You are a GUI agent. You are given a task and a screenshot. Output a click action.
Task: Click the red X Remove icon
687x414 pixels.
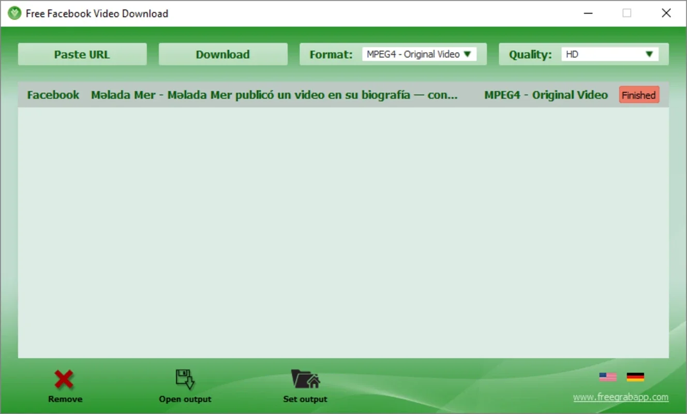64,380
